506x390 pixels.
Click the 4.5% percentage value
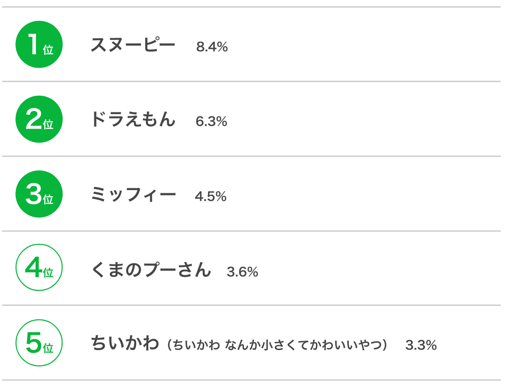[211, 196]
